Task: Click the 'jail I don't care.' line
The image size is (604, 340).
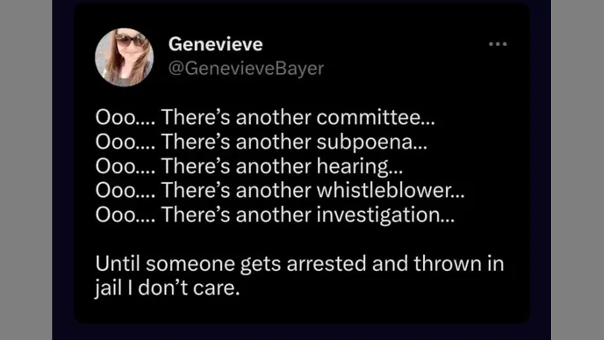Action: [168, 288]
